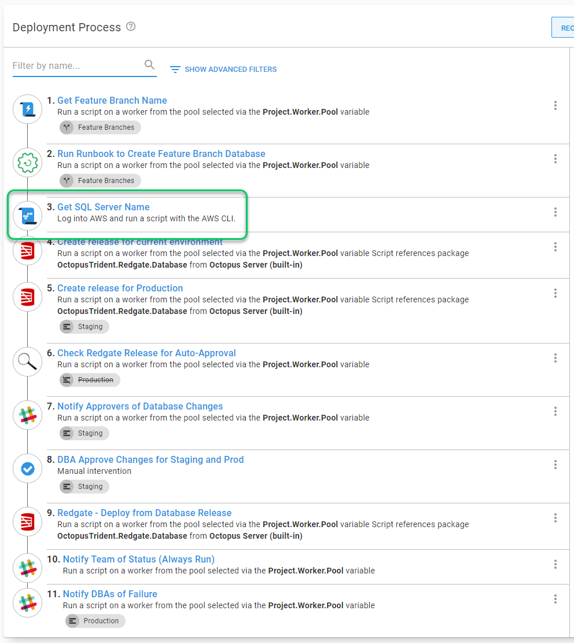Image resolution: width=574 pixels, height=643 pixels.
Task: Open DBA Approve Changes for Staging and Prod
Action: 150,459
